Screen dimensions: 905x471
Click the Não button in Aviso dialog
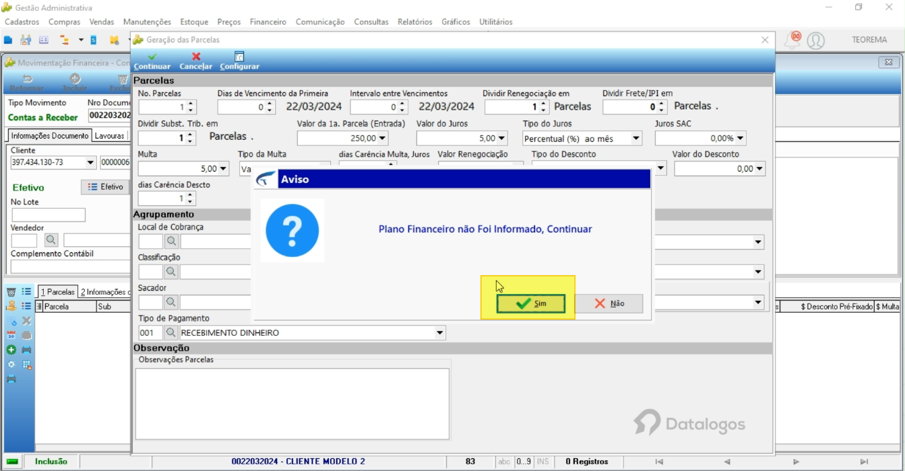coord(609,303)
